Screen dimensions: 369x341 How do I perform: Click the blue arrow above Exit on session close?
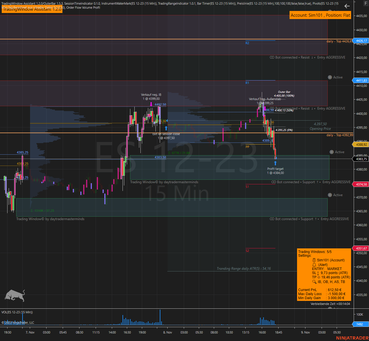[x=166, y=128]
